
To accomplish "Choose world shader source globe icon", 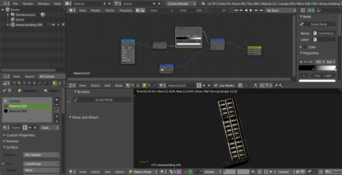I will [149, 85].
